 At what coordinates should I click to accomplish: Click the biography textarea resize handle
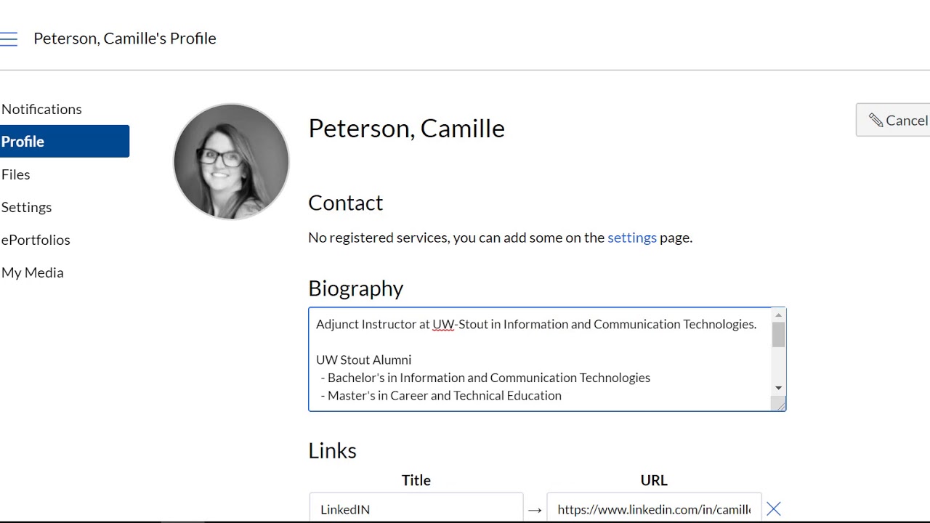pos(780,405)
